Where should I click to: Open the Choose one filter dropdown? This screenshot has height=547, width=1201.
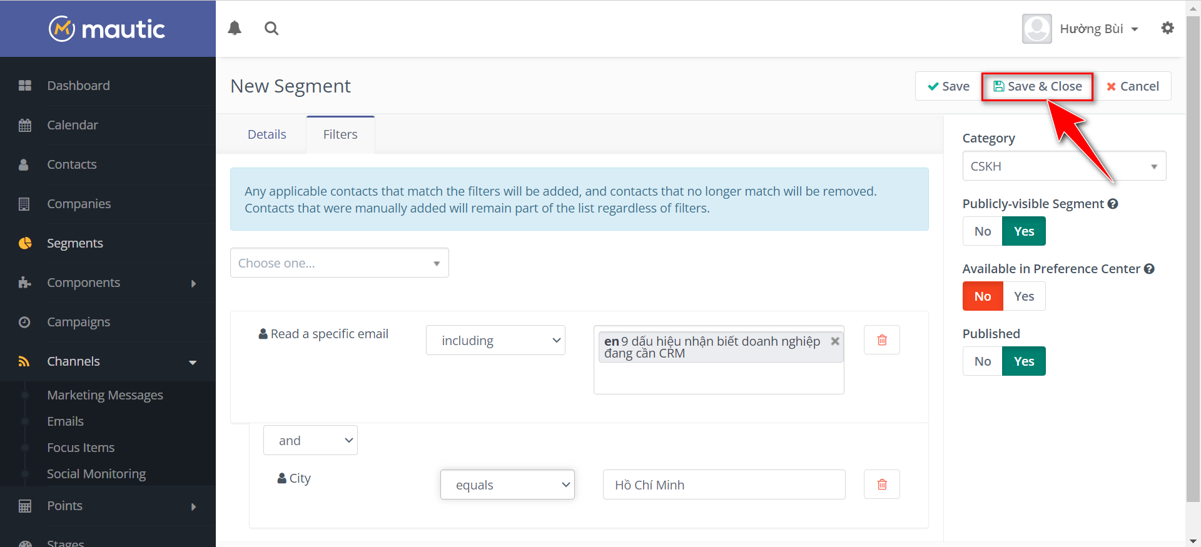[x=339, y=263]
